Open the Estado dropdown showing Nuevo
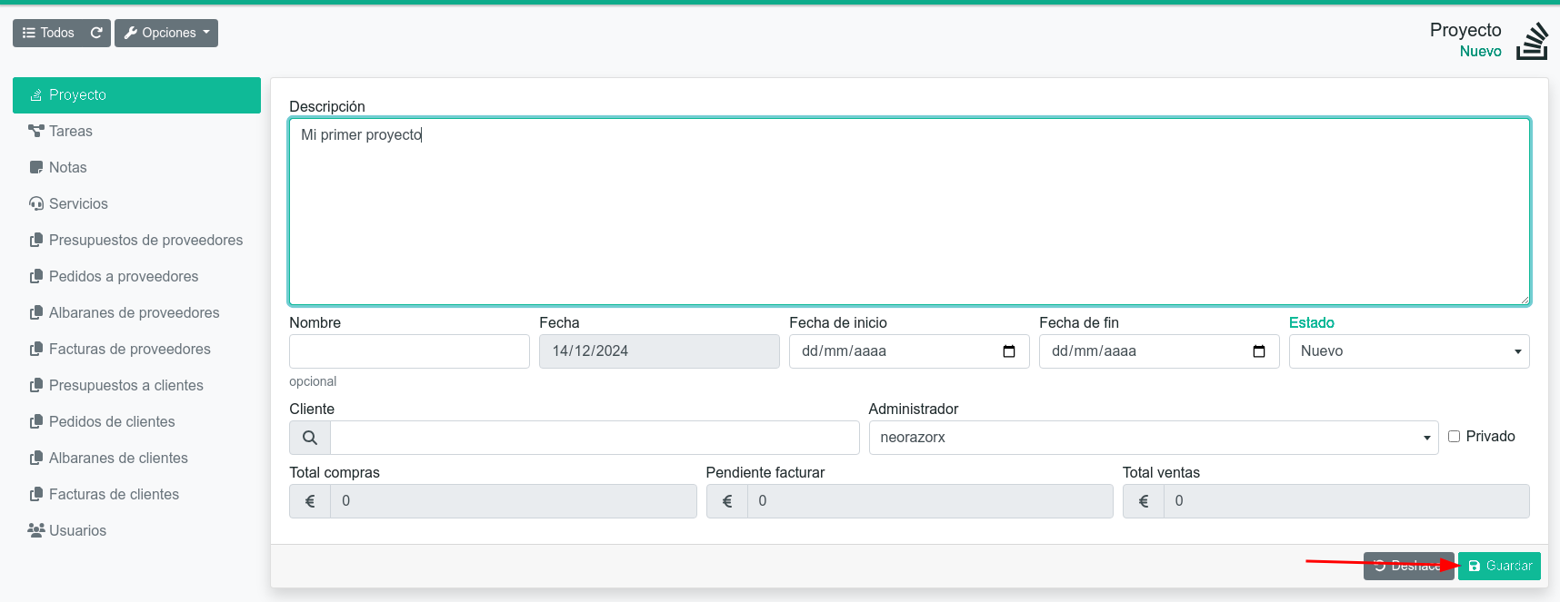Image resolution: width=1560 pixels, height=602 pixels. click(x=1409, y=351)
